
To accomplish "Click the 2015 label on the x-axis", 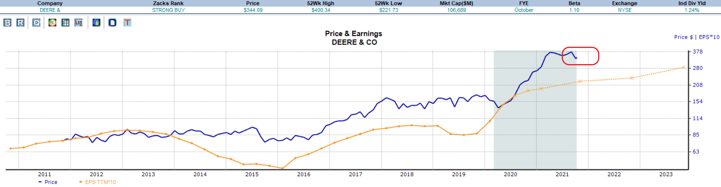I will point(252,174).
